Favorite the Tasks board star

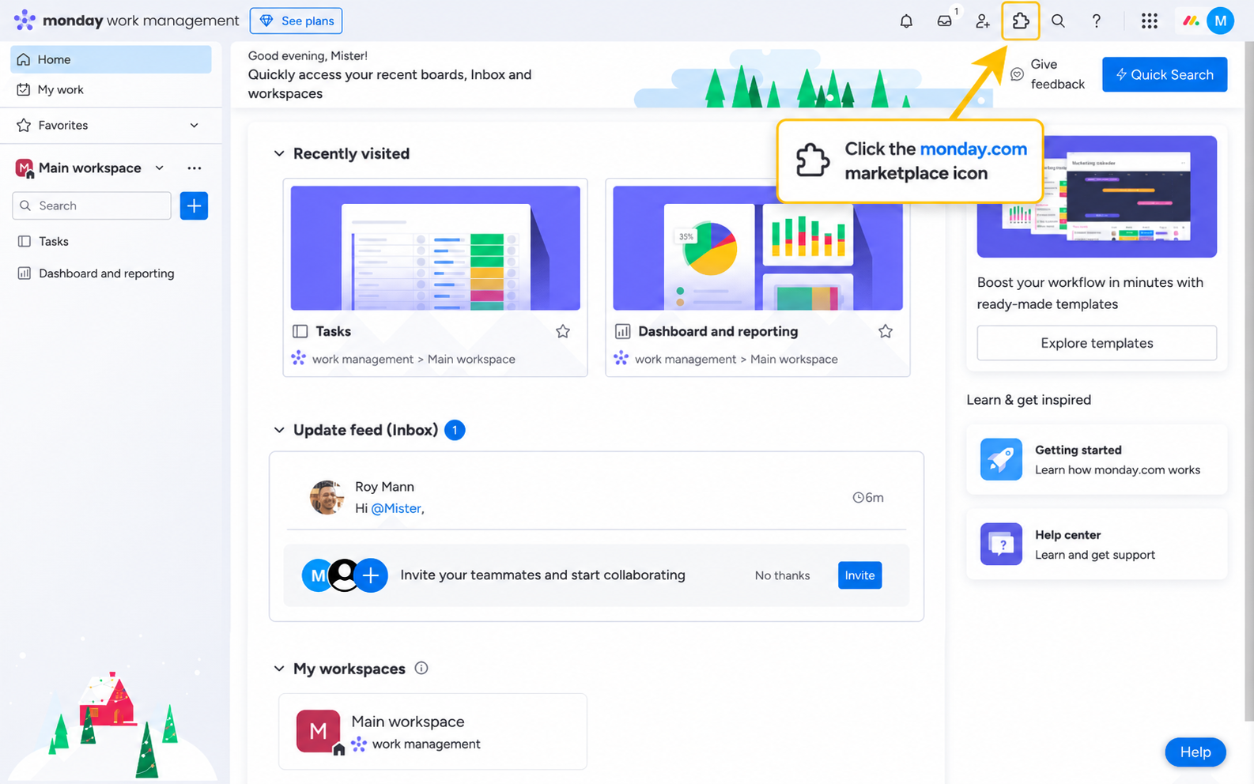(563, 331)
